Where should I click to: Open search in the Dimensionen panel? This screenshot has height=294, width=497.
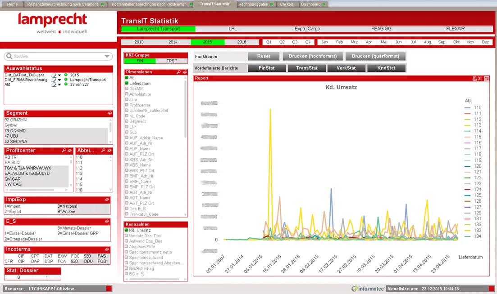pyautogui.click(x=179, y=72)
